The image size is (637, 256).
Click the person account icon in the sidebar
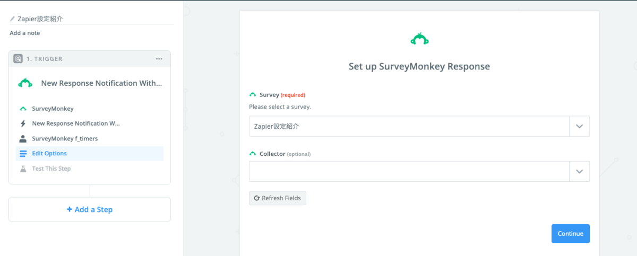point(23,139)
